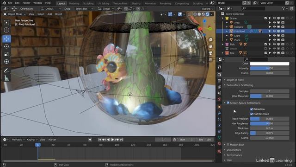296x167 pixels.
Task: Switch to orthographic grid view icon
Action: point(210,60)
